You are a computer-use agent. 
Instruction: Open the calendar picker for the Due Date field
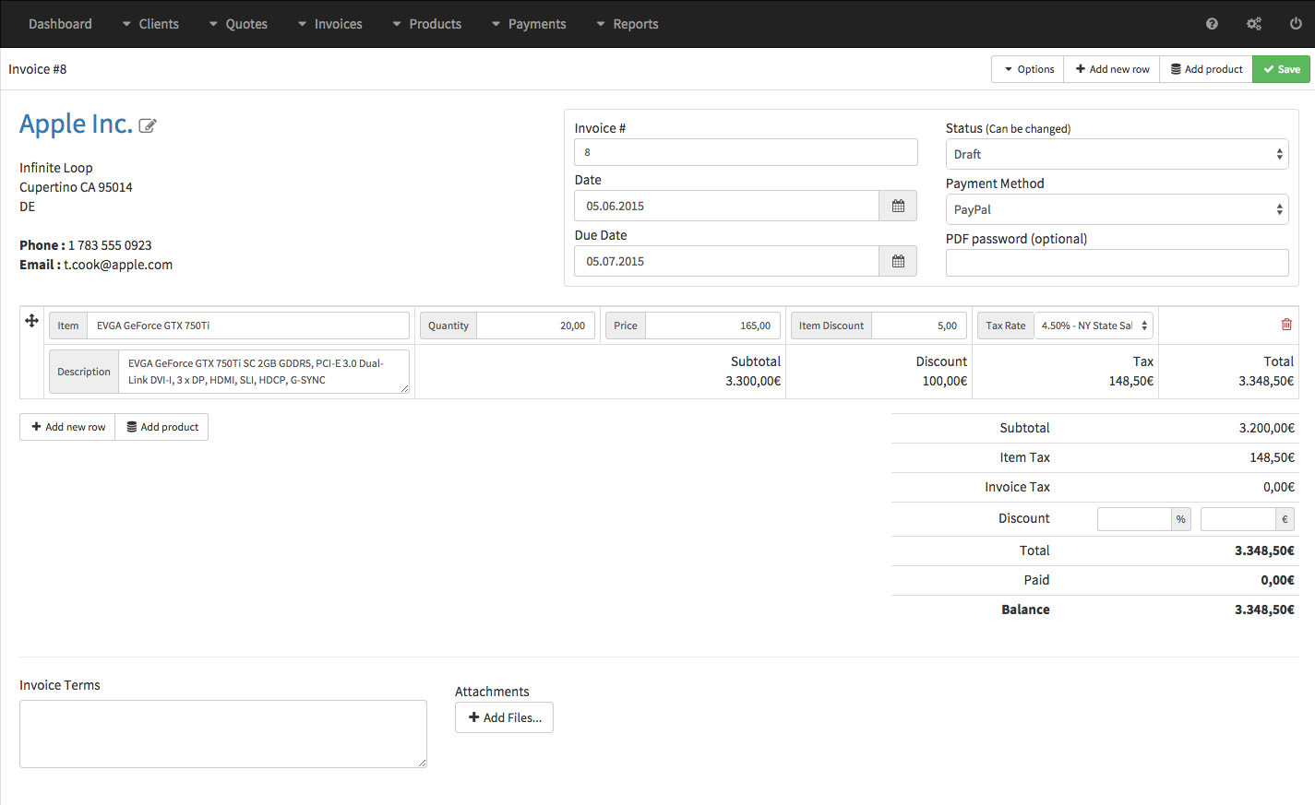coord(897,260)
